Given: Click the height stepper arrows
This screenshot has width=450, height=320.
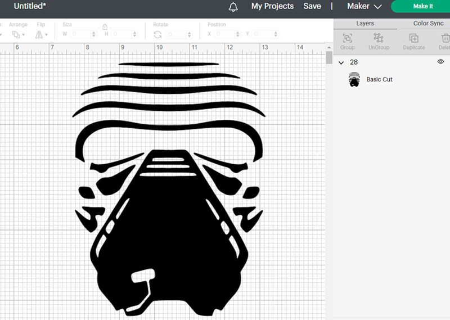Looking at the screenshot, I should pyautogui.click(x=134, y=34).
